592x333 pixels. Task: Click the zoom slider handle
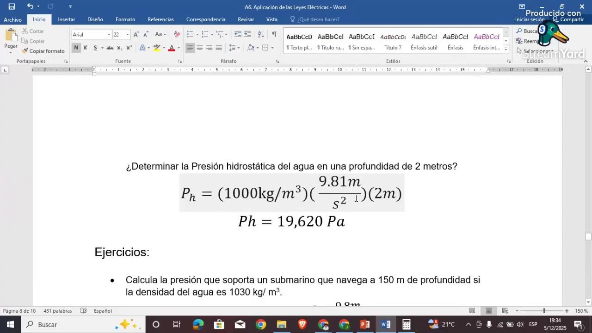(544, 311)
